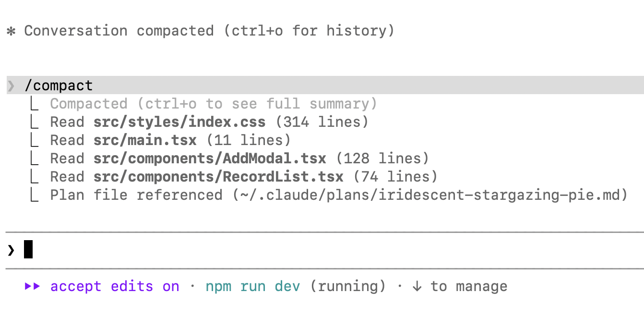Toggle the 'accept edits on' mode
This screenshot has height=317, width=644.
pos(115,287)
